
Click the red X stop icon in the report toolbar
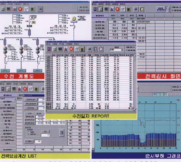point(71,49)
